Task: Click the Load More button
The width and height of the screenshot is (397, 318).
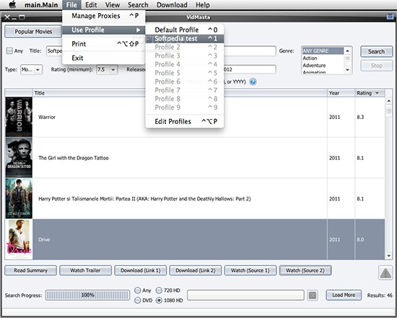Action: point(344,295)
